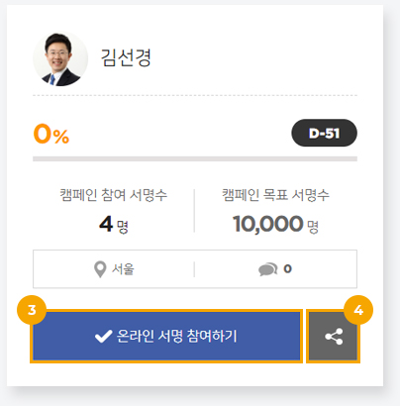Click the name 김선경
This screenshot has height=406, width=400.
(x=126, y=57)
